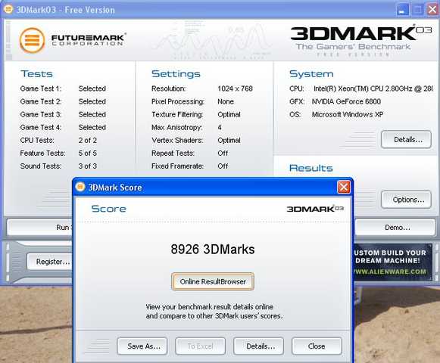Click the 'Feature Tests:' label
This screenshot has height=363, width=440.
click(42, 153)
